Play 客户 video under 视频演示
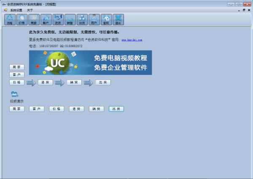This screenshot has width=253, height=179. pyautogui.click(x=37, y=109)
